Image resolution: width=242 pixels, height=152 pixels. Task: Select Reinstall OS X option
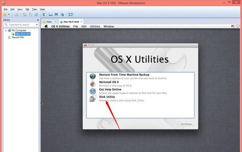(x=141, y=84)
